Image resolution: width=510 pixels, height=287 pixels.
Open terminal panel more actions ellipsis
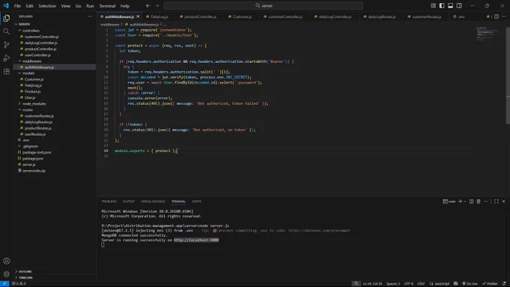[485, 201]
